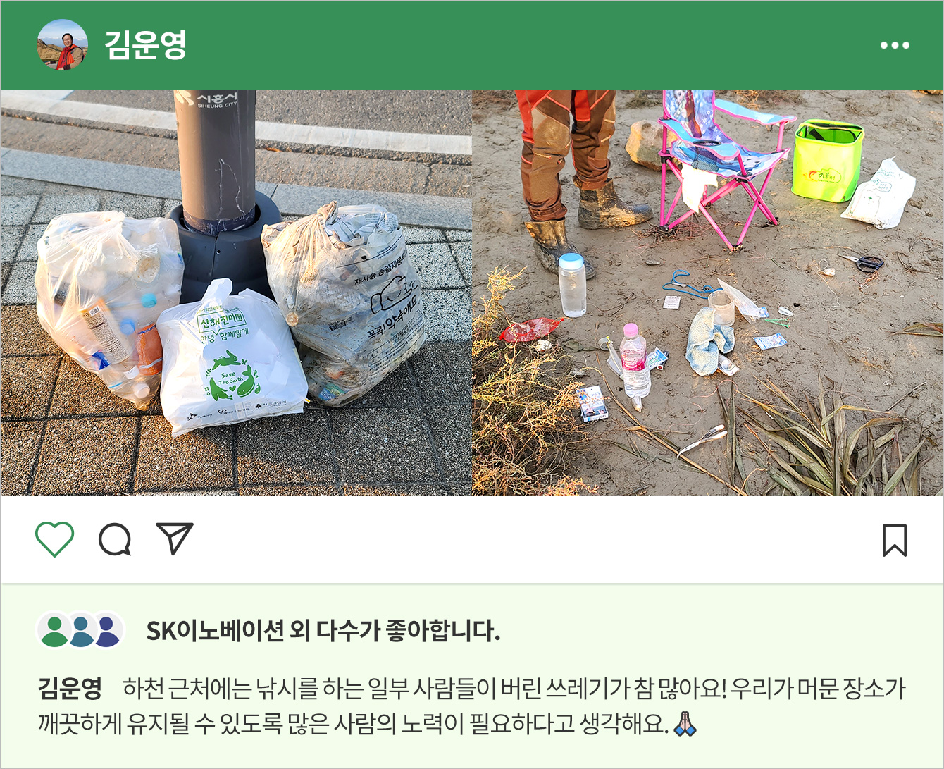This screenshot has height=769, width=944.
Task: Open the 'SK이노베이션 외 다수가 좋아합니다' likes list
Action: (323, 631)
